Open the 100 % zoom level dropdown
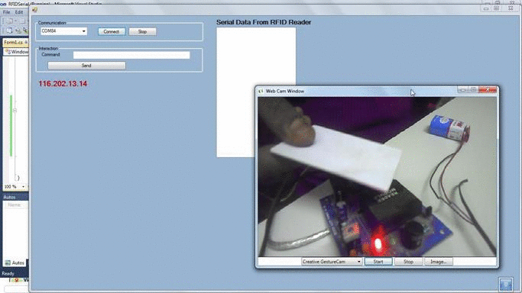522x293 pixels. pyautogui.click(x=15, y=187)
